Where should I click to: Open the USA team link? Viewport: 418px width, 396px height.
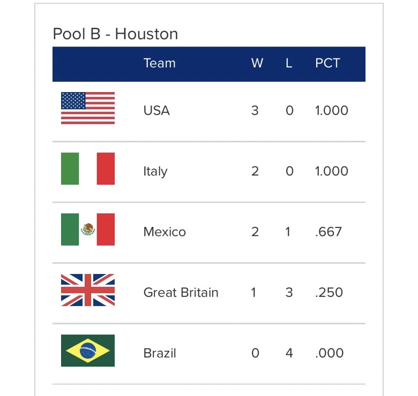(156, 111)
